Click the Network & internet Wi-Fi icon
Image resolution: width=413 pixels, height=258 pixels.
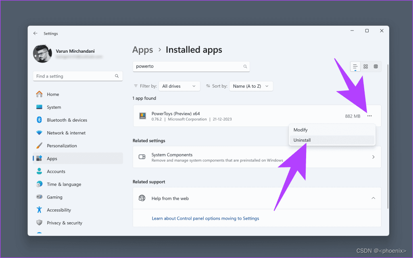tap(39, 133)
